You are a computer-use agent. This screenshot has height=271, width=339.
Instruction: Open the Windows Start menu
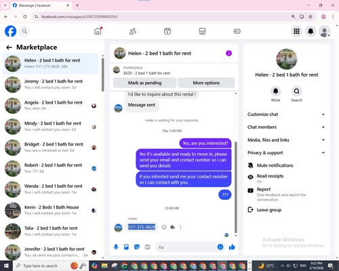click(6, 266)
